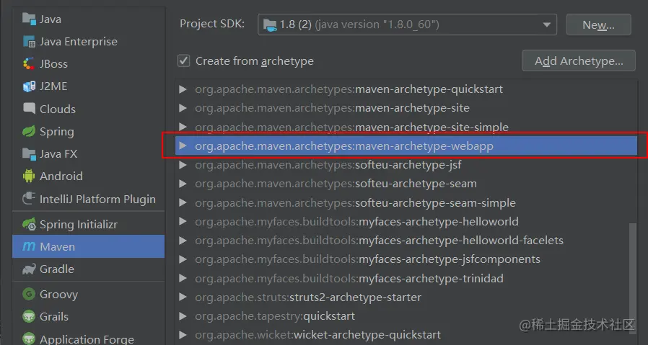Select the Groovy project type
This screenshot has height=345, width=648.
click(x=89, y=294)
